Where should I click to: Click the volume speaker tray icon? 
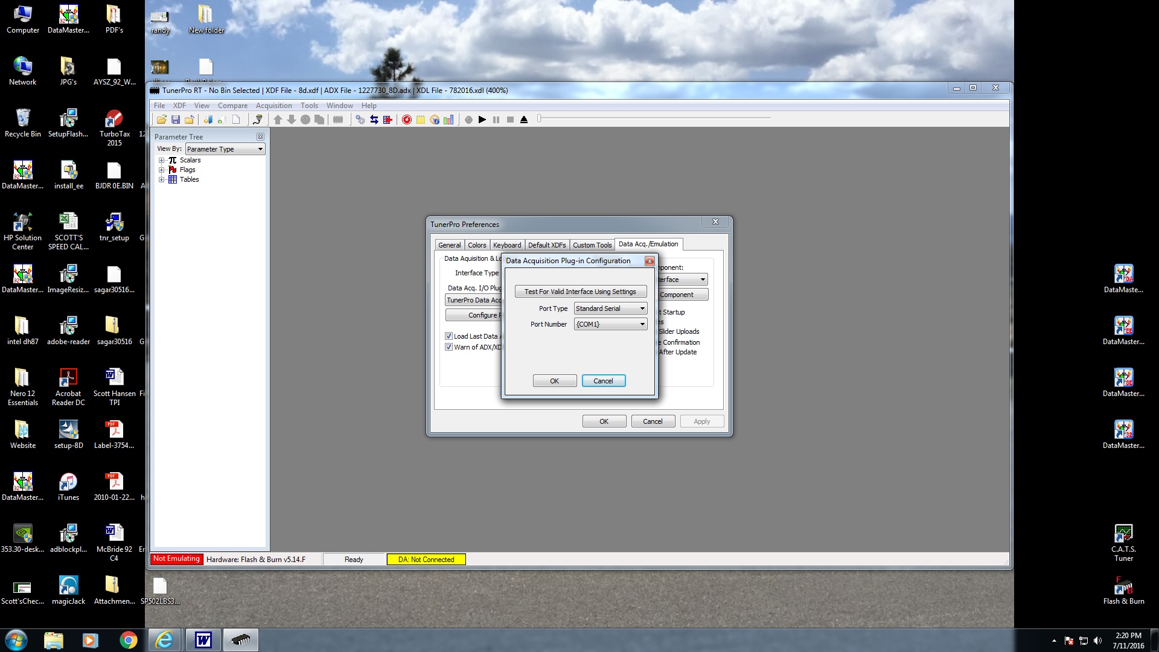point(1097,641)
